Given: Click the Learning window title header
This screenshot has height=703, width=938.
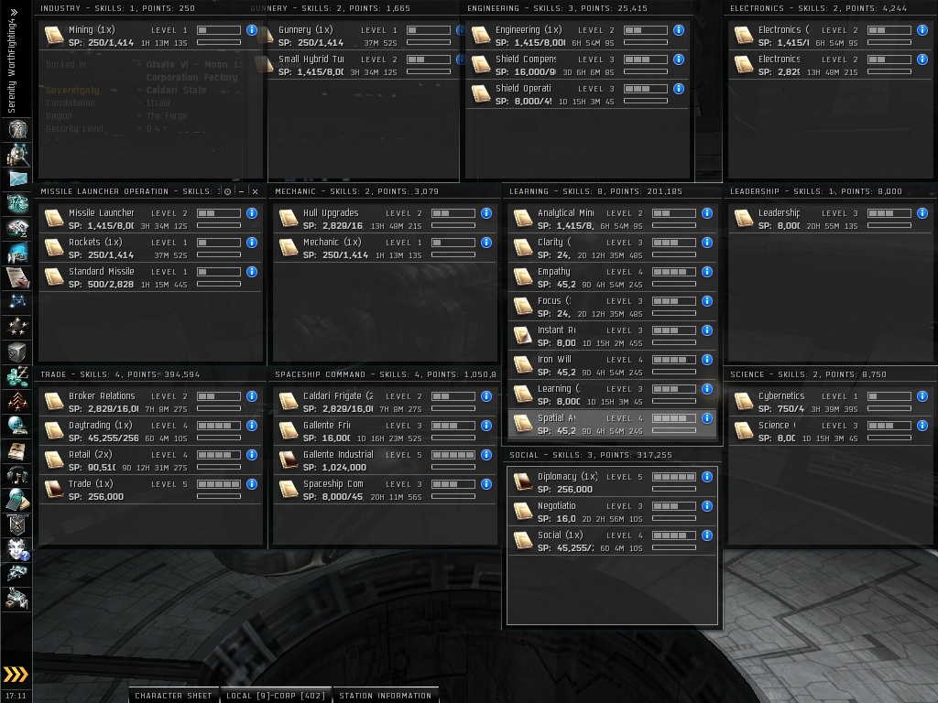Looking at the screenshot, I should tap(595, 191).
